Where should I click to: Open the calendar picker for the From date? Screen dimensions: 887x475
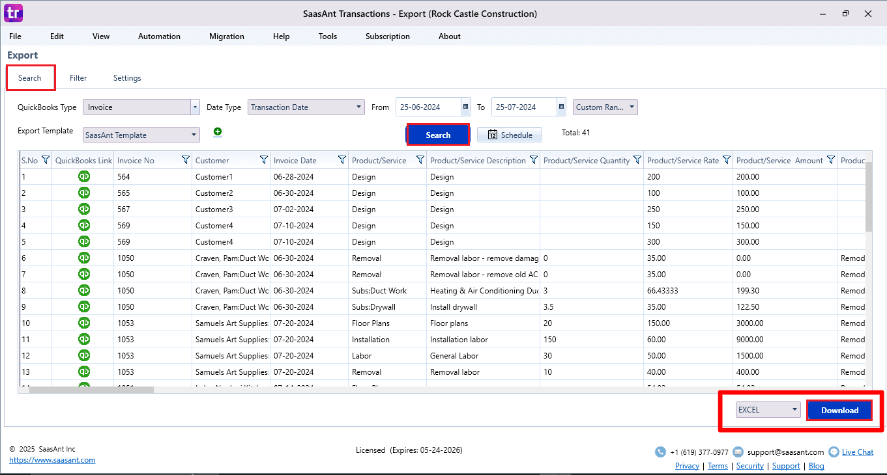coord(465,107)
